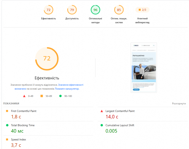Viewport: 189px width, 149px height.
Task: Click the 90–100 legend text
Action: click(x=68, y=96)
